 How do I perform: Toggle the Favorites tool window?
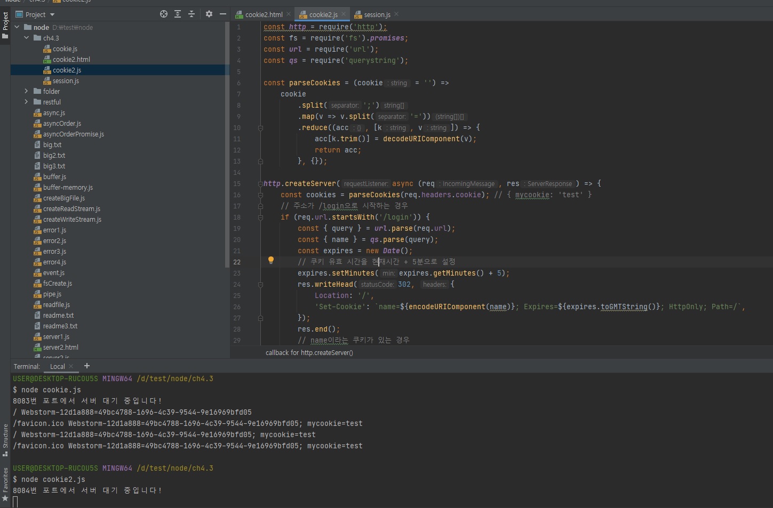(5, 483)
